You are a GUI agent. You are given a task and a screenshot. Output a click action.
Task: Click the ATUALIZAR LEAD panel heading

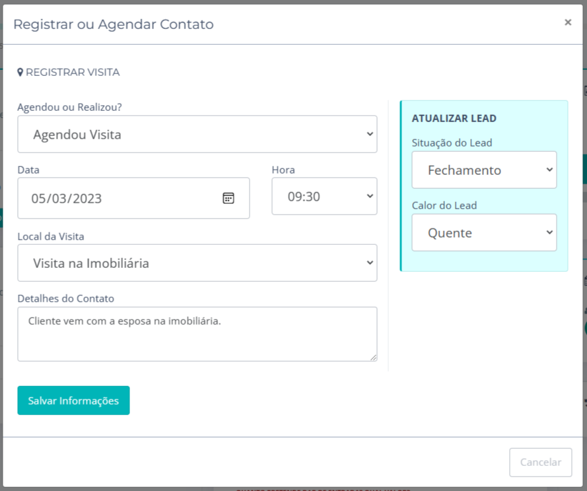click(x=454, y=119)
